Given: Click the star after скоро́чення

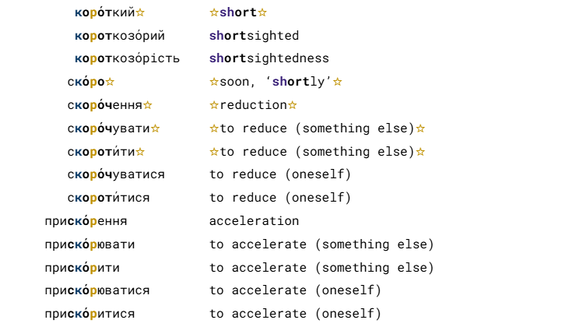Looking at the screenshot, I should point(148,105).
